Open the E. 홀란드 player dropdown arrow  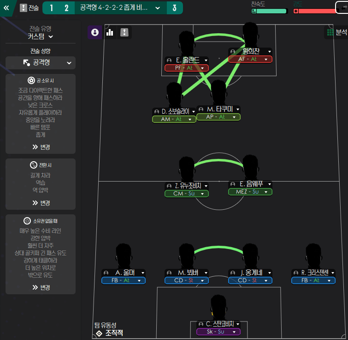point(206,60)
